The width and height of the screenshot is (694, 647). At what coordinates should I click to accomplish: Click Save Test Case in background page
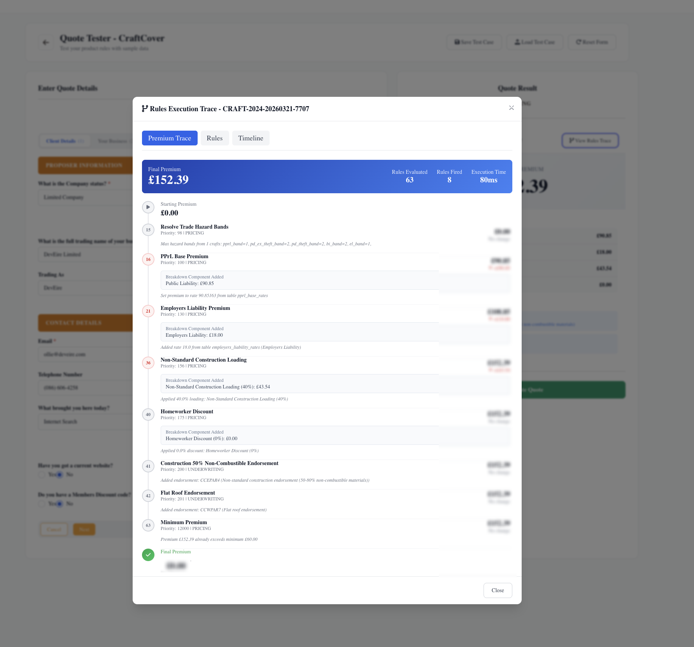coord(474,42)
